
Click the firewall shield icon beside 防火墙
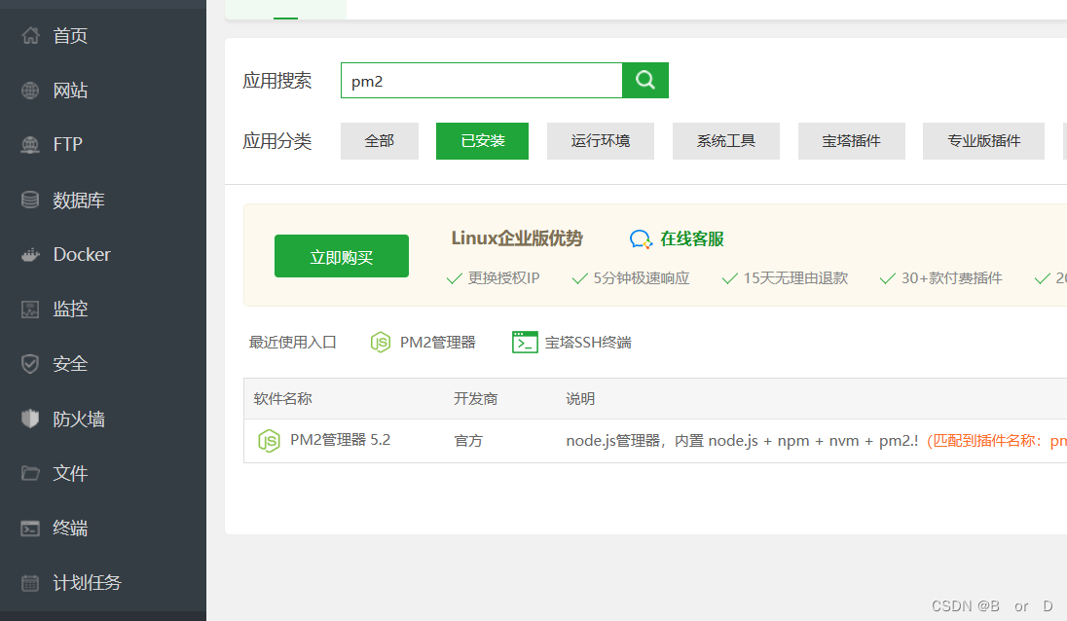30,419
